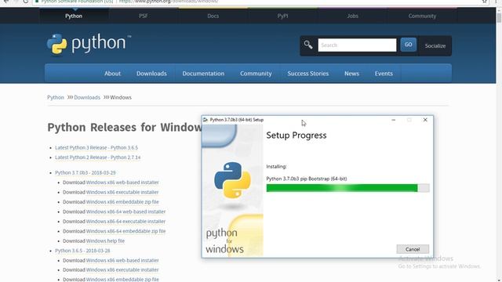Select the Python top tab
The height and width of the screenshot is (282, 502).
pyautogui.click(x=74, y=16)
